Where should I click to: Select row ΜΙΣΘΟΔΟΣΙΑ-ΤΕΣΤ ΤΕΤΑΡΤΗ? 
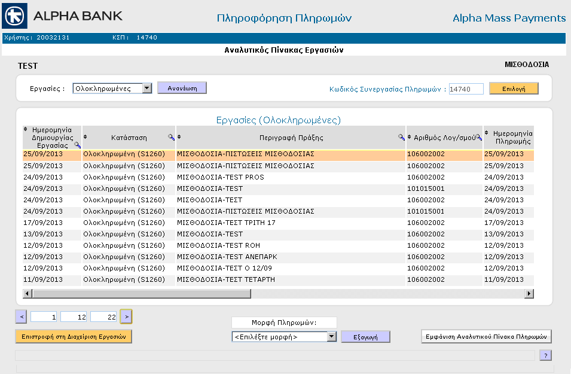279,279
